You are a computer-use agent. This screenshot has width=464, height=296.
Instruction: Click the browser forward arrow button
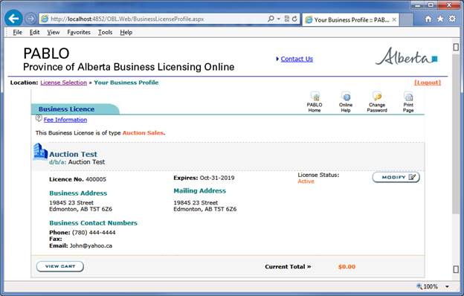(30, 19)
